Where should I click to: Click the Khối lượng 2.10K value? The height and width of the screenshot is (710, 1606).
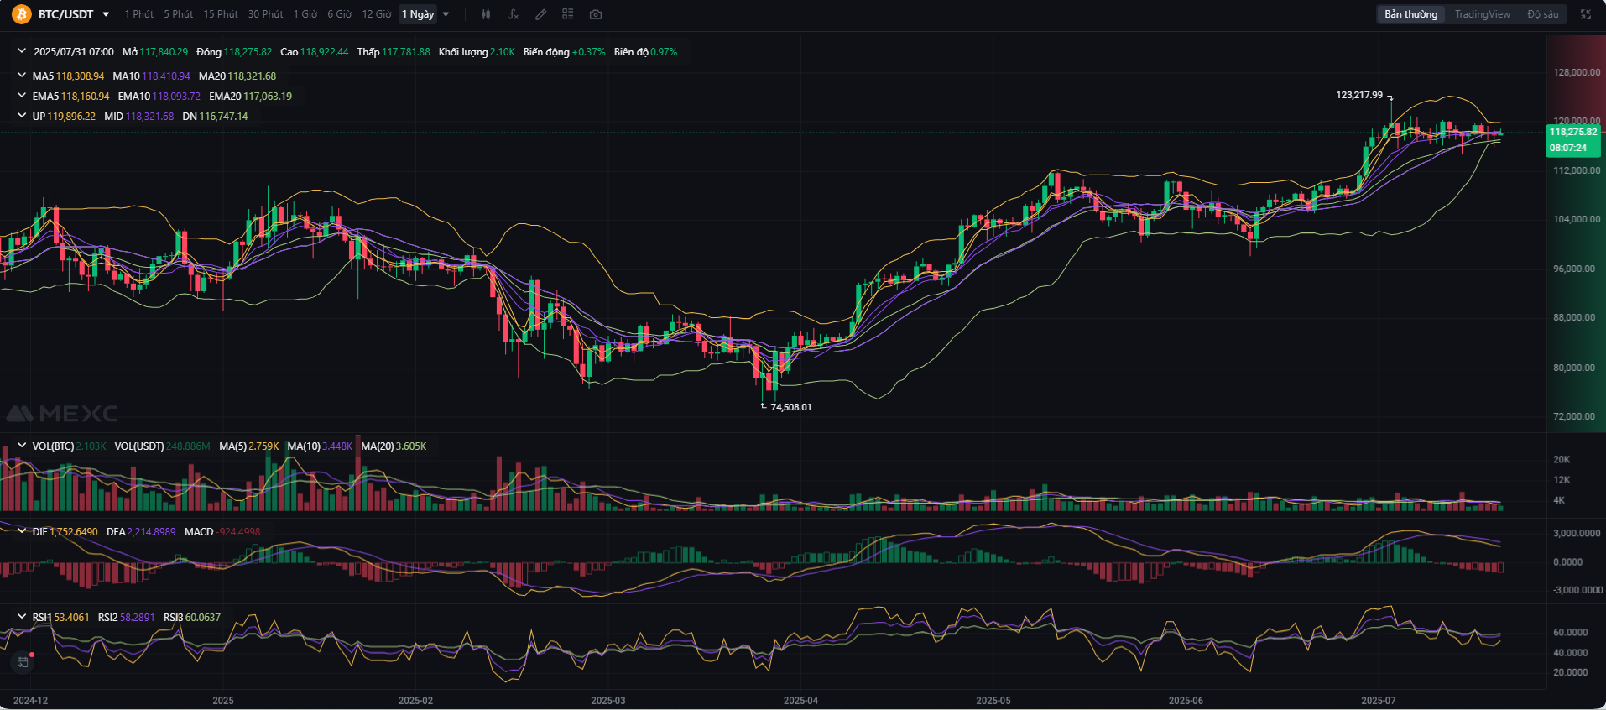pyautogui.click(x=503, y=51)
